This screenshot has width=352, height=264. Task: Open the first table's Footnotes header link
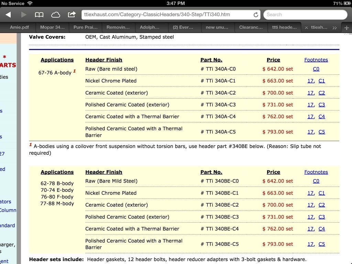click(x=316, y=60)
